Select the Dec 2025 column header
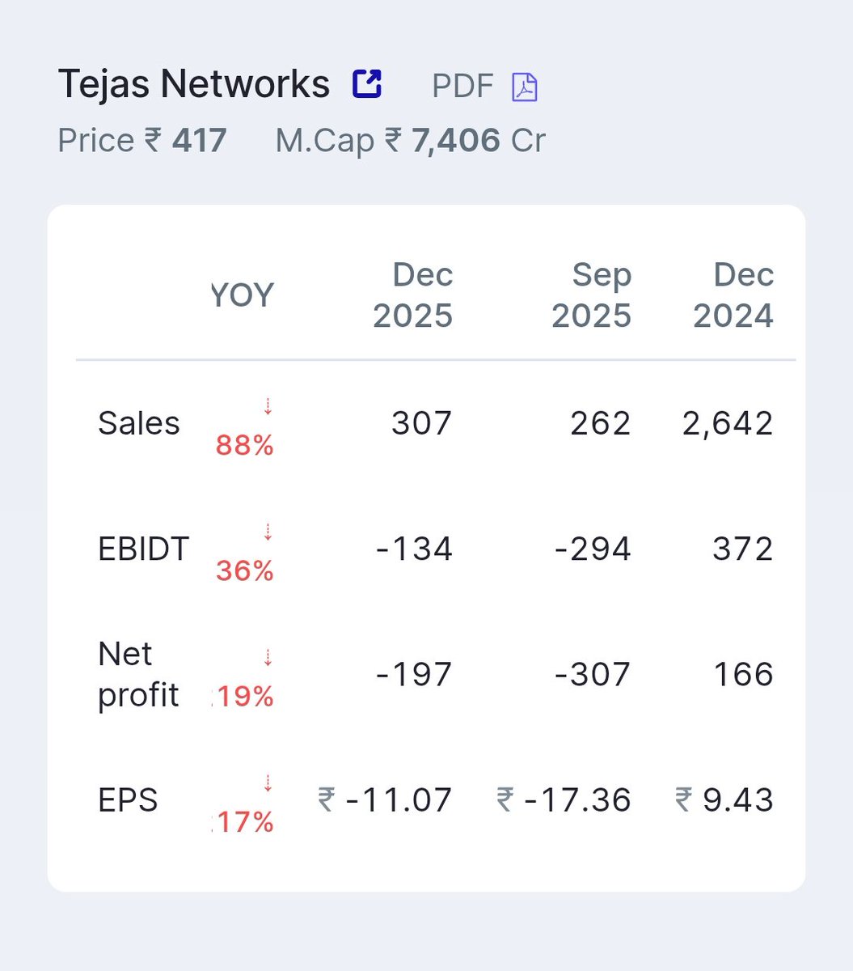 413,295
